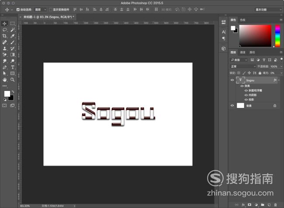Select the Horizontal Type tool

tap(12, 67)
